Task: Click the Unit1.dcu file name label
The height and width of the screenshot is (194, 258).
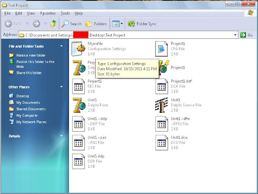Action: pos(179,137)
